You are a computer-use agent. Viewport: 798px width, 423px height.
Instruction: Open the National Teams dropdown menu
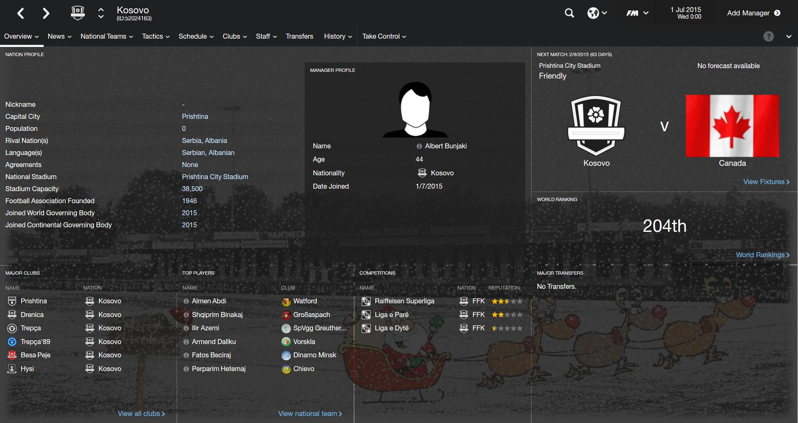coord(107,37)
